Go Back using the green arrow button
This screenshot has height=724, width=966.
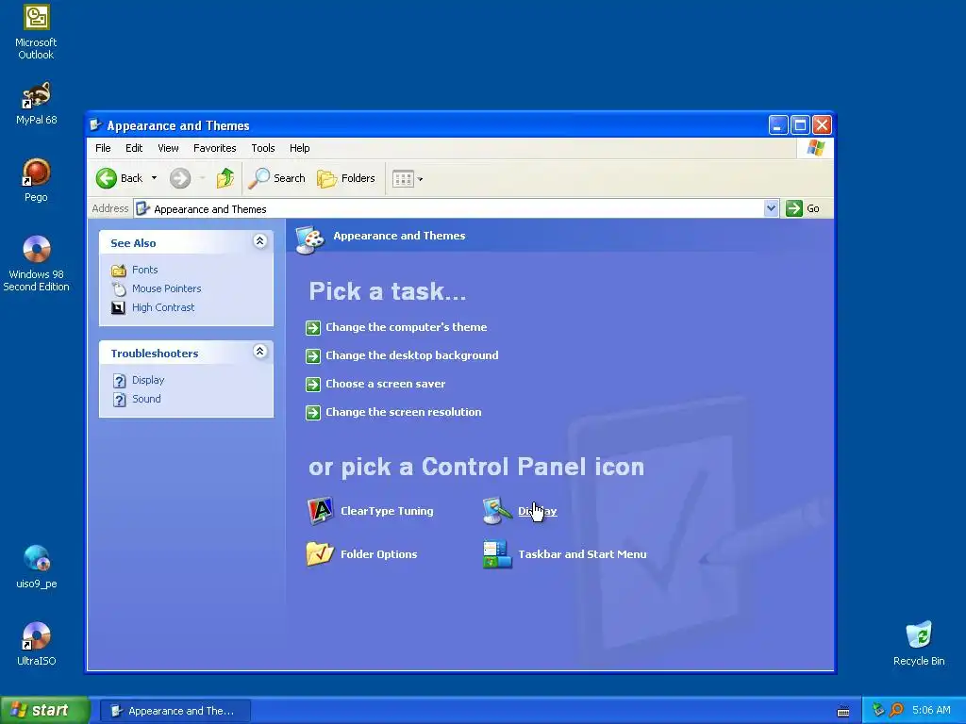(x=120, y=178)
